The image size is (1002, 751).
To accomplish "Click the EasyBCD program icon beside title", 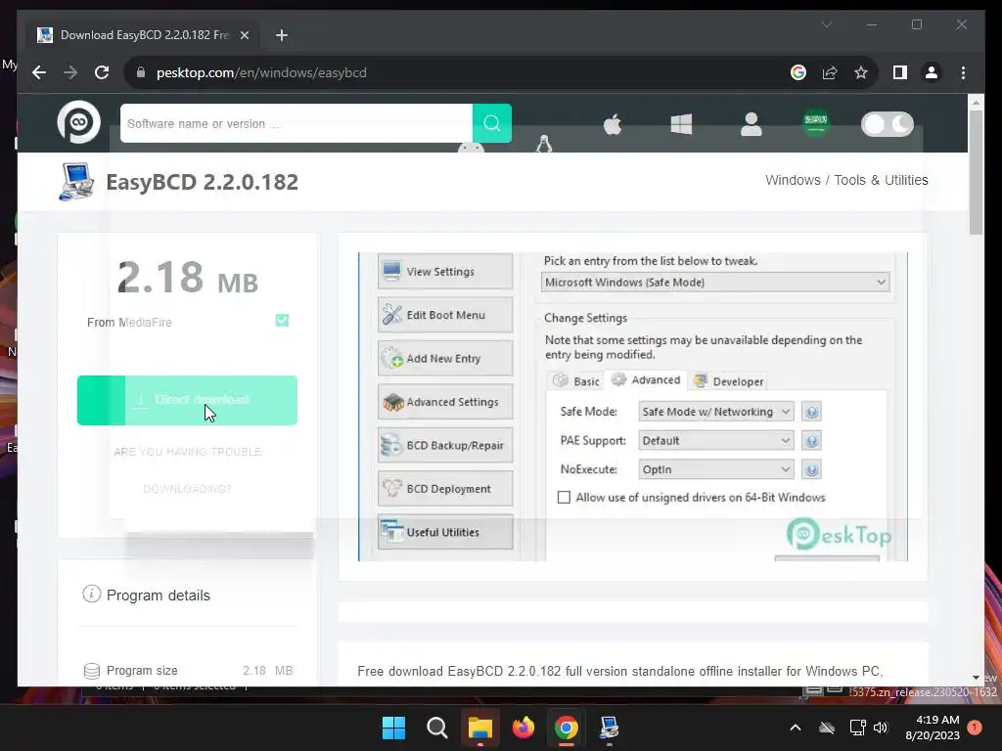I will 76,181.
